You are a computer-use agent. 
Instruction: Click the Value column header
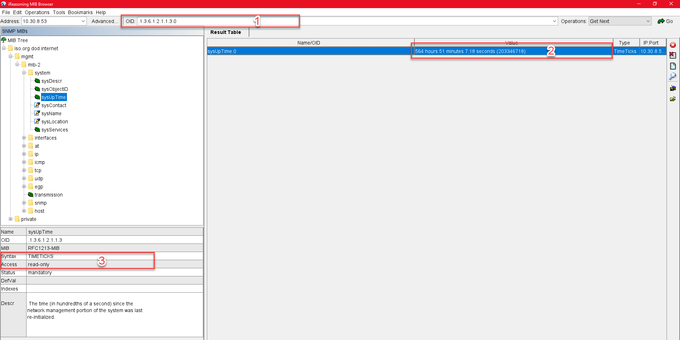coord(514,43)
